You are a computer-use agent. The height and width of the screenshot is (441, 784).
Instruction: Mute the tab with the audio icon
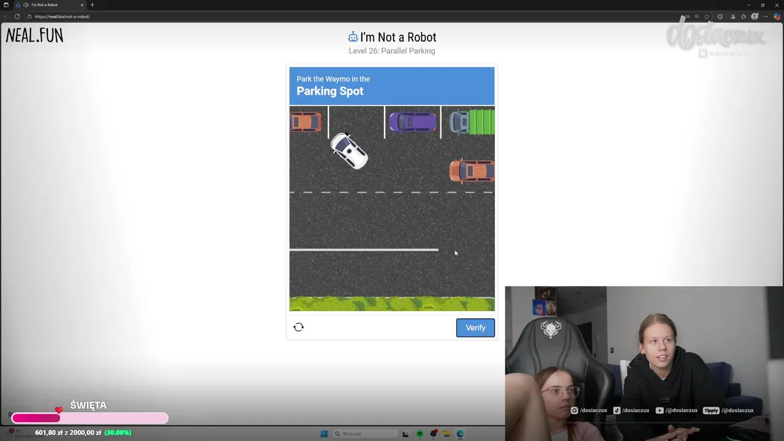point(26,5)
